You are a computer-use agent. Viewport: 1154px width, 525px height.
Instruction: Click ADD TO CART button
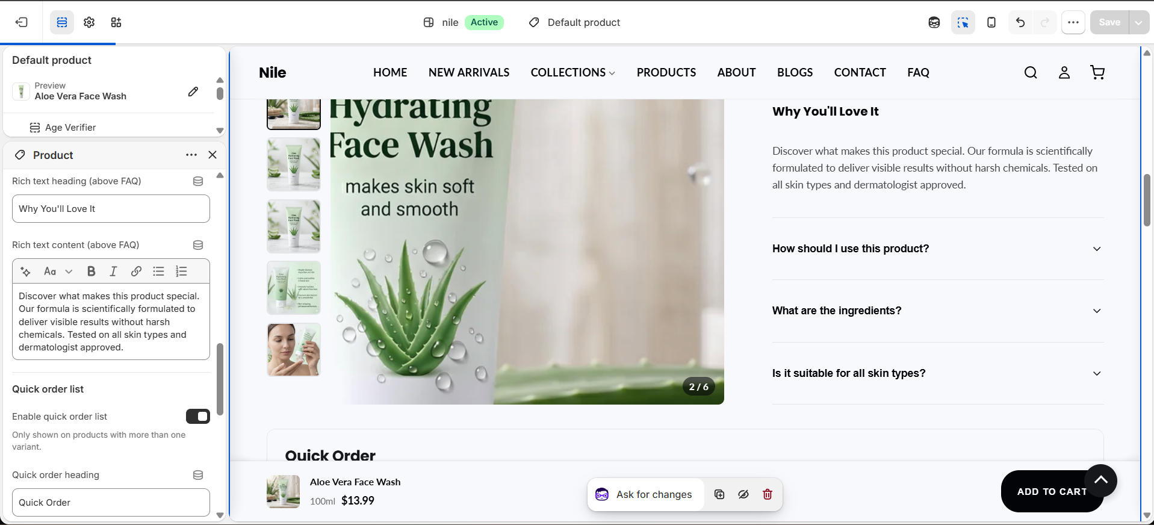coord(1052,491)
